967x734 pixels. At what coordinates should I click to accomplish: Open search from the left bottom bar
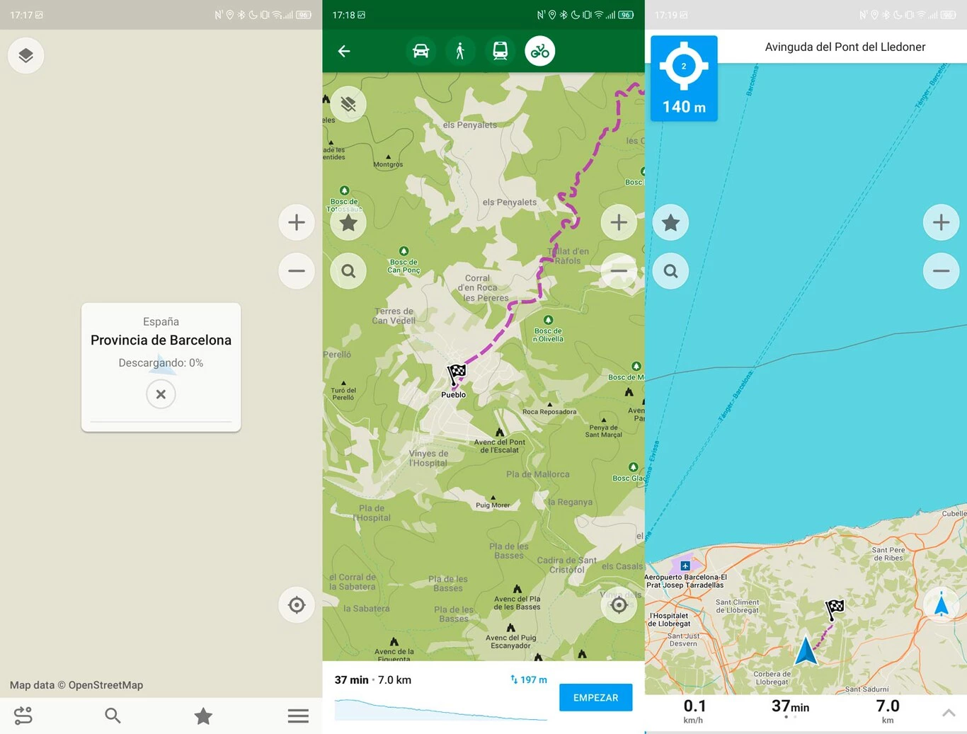(113, 716)
